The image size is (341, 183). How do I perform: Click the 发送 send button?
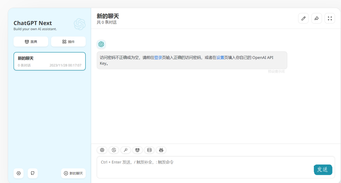(x=323, y=169)
